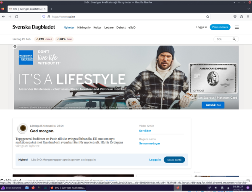Open the Firefox extensions icon
Image resolution: width=252 pixels, height=192 pixels.
[x=241, y=16]
